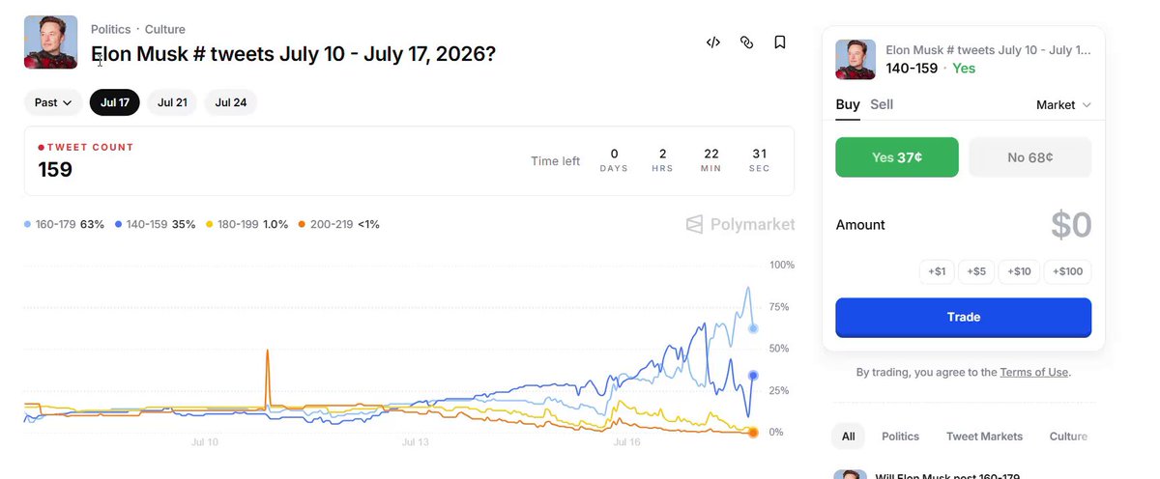Click Elon Musk avatar beside market title
Image resolution: width=1160 pixels, height=479 pixels.
point(51,42)
